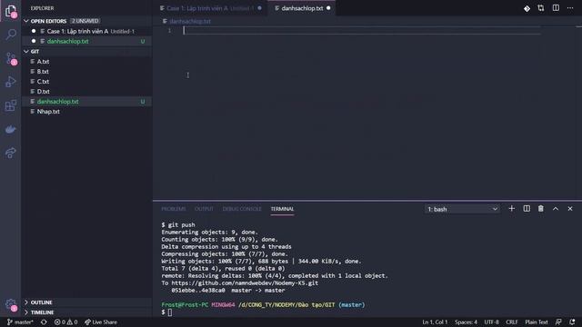The width and height of the screenshot is (582, 327).
Task: Open errors and warnings count in status bar
Action: click(65, 322)
